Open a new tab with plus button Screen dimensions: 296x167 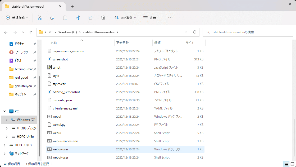pyautogui.click(x=72, y=6)
